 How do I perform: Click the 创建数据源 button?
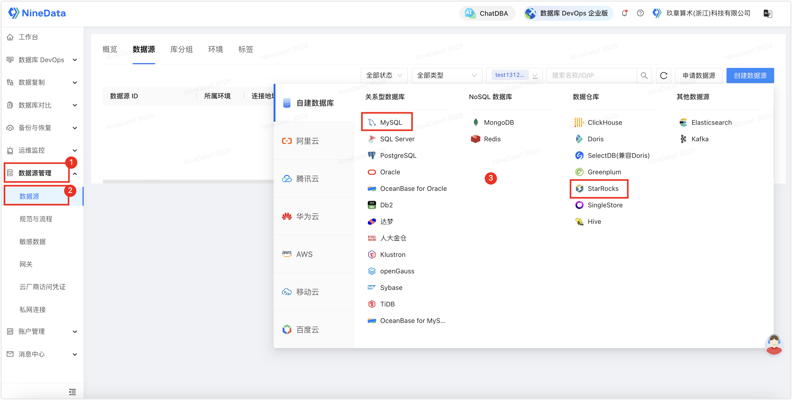pyautogui.click(x=750, y=75)
